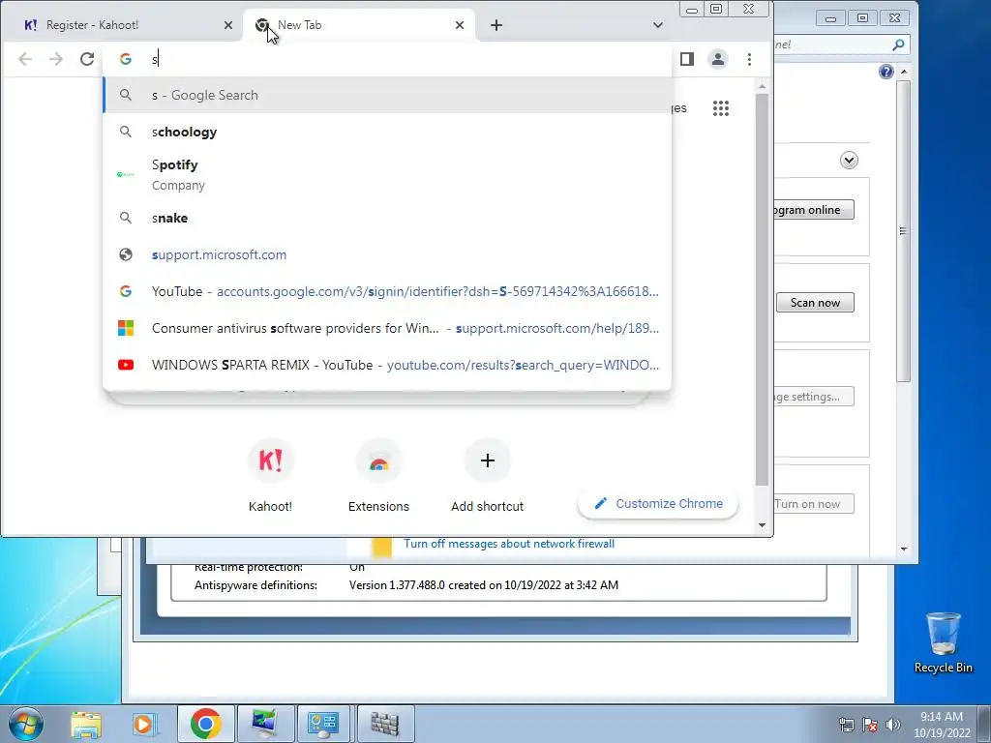This screenshot has width=991, height=743.
Task: Open Windows Media Player from the taskbar
Action: [x=145, y=724]
